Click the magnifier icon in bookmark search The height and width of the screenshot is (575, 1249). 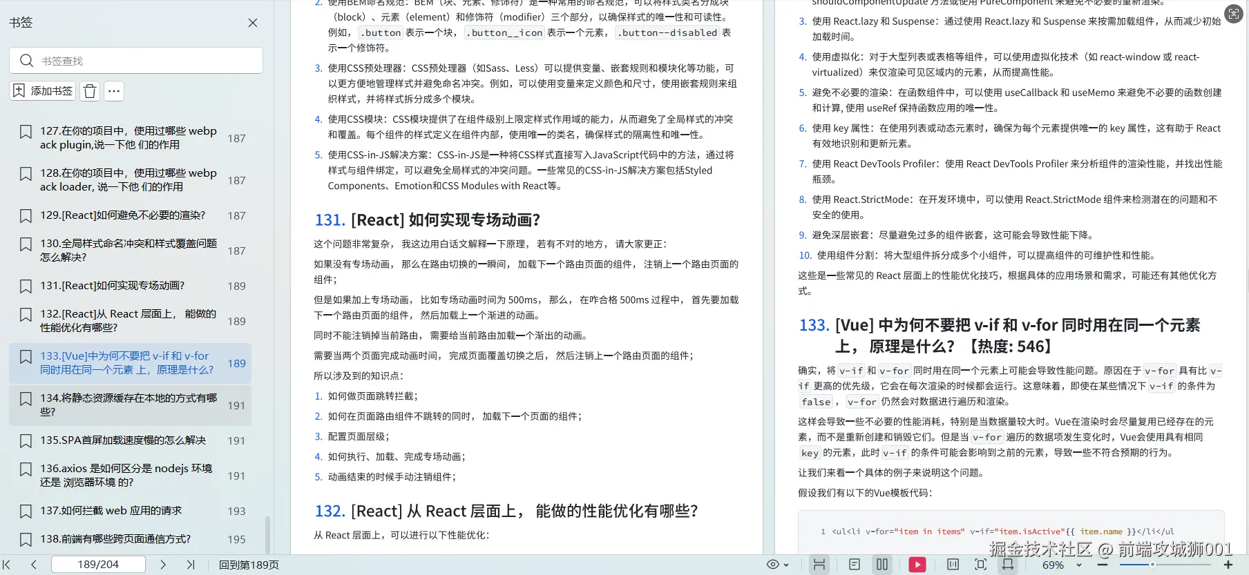coord(26,61)
